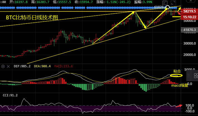Click the white circle marker at 61829
Viewport: 198px width, 116px height.
[x=168, y=7]
